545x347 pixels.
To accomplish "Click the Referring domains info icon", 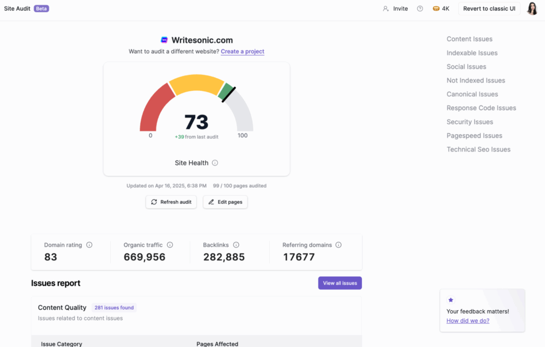I will pyautogui.click(x=338, y=245).
